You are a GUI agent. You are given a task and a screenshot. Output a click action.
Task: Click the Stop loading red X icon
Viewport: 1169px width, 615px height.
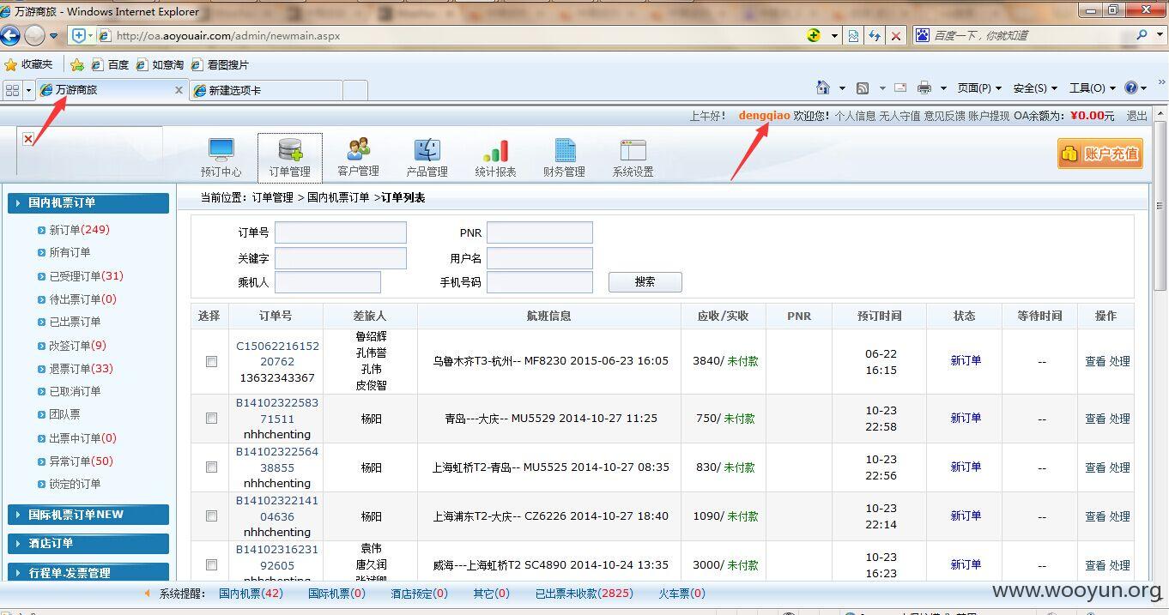click(x=896, y=35)
